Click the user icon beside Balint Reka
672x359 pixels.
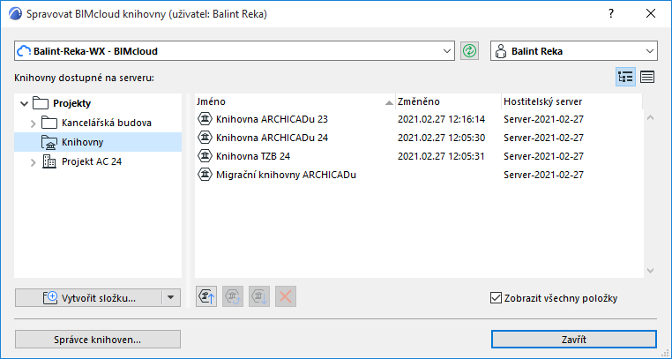[x=500, y=51]
